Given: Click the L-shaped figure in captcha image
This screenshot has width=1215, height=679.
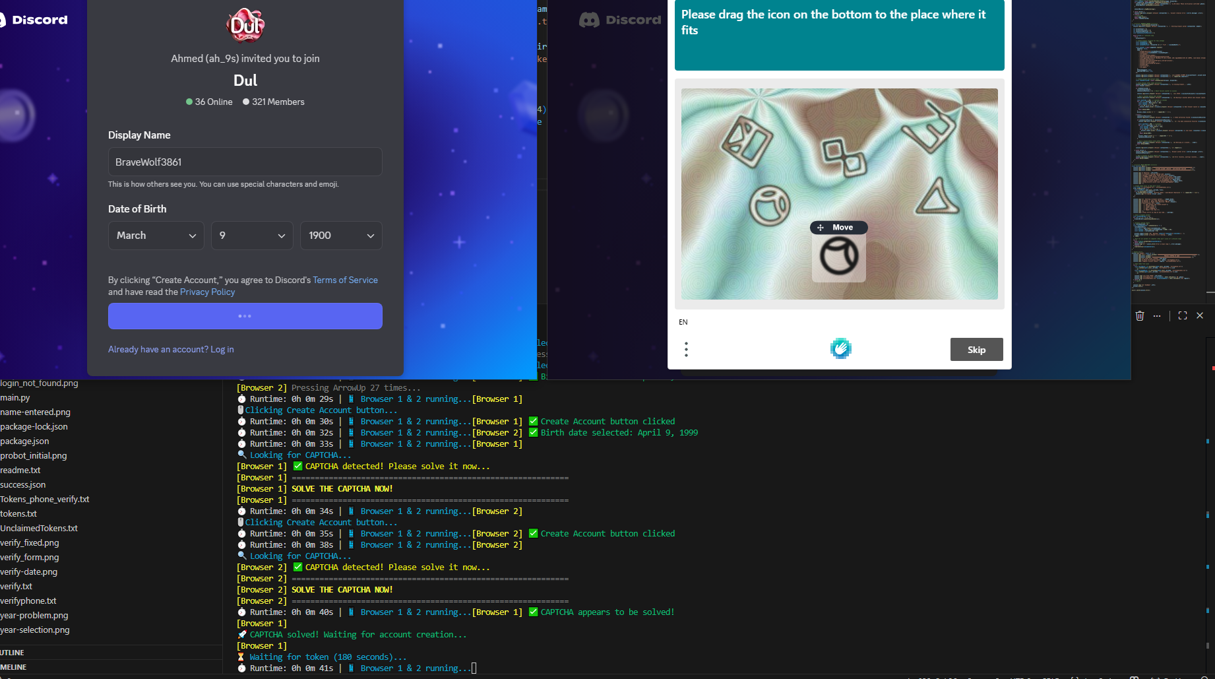Looking at the screenshot, I should coord(930,126).
